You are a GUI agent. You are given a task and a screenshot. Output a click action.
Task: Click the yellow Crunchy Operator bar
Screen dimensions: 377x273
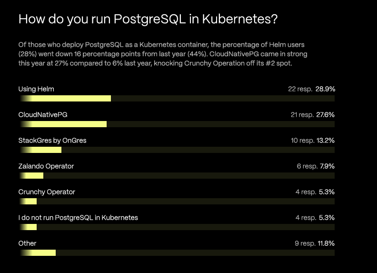(28, 201)
